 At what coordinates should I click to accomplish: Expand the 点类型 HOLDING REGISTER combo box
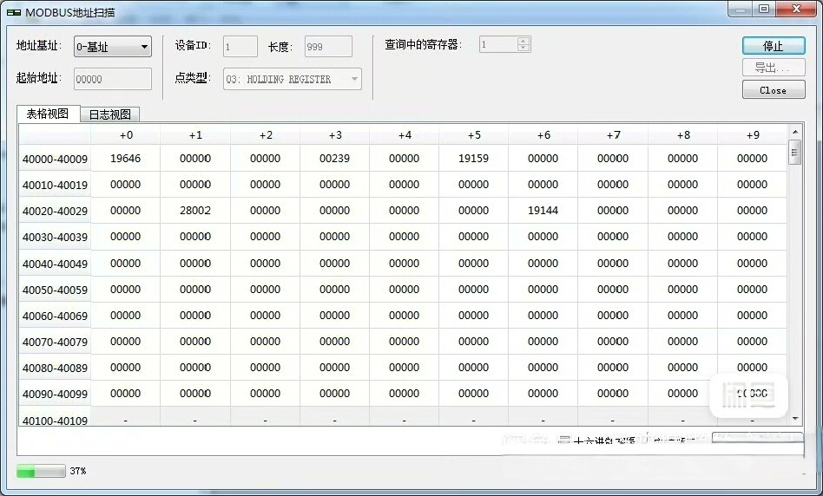293,79
